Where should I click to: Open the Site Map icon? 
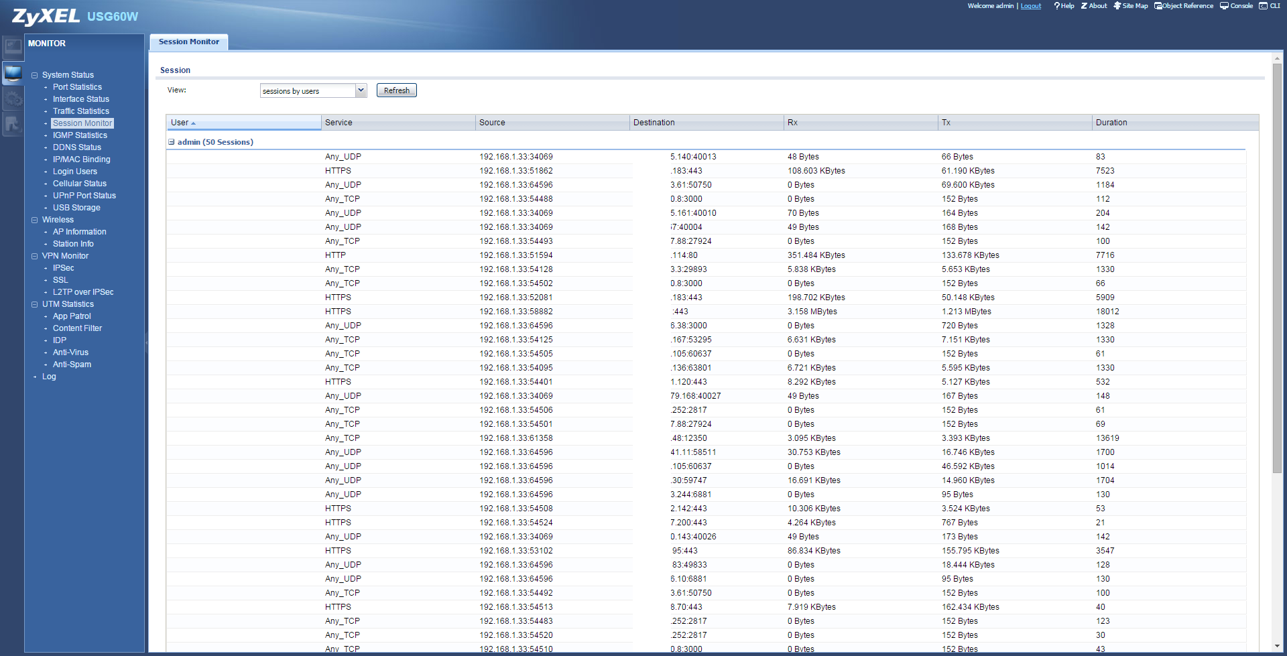tap(1117, 6)
